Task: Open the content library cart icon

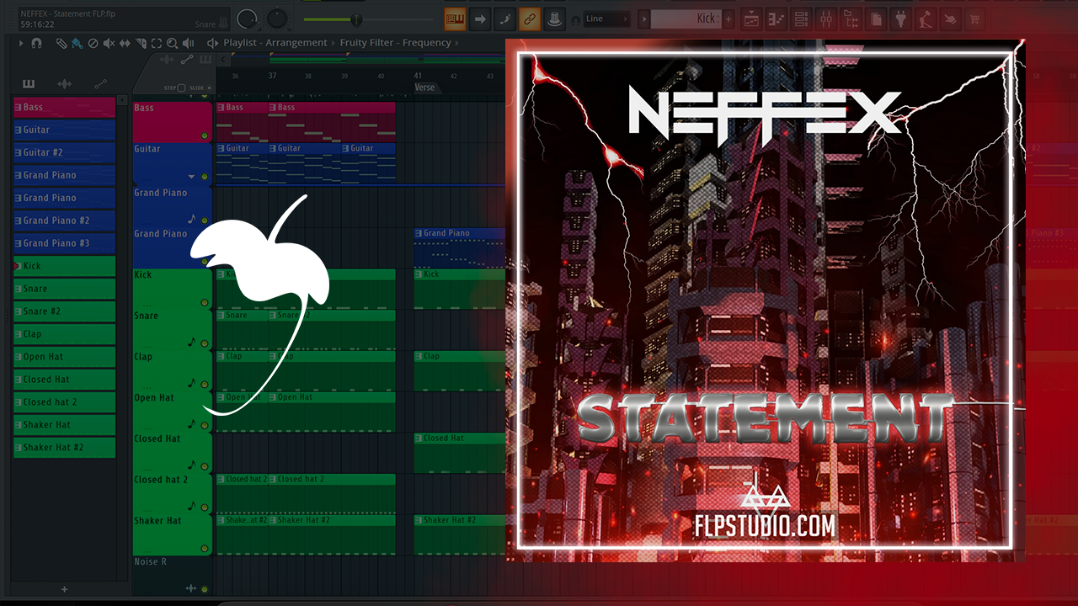Action: (x=975, y=19)
